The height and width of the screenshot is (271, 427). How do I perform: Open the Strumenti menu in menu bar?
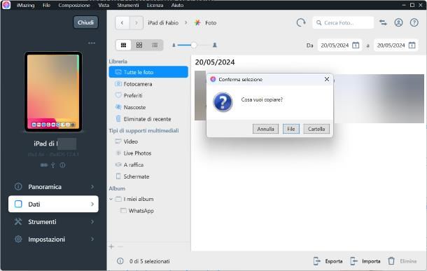coord(127,5)
